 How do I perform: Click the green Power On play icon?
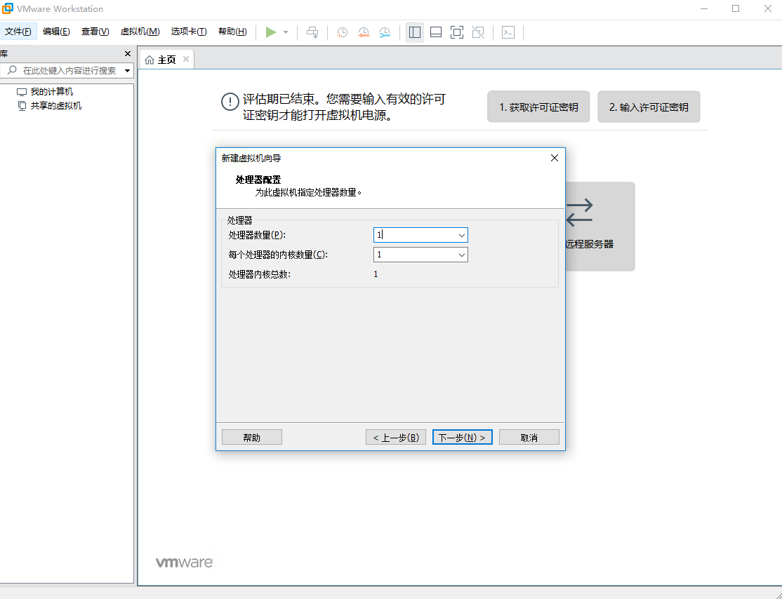point(271,32)
